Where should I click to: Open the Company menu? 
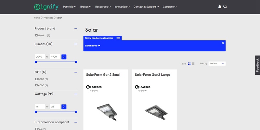tap(170, 7)
